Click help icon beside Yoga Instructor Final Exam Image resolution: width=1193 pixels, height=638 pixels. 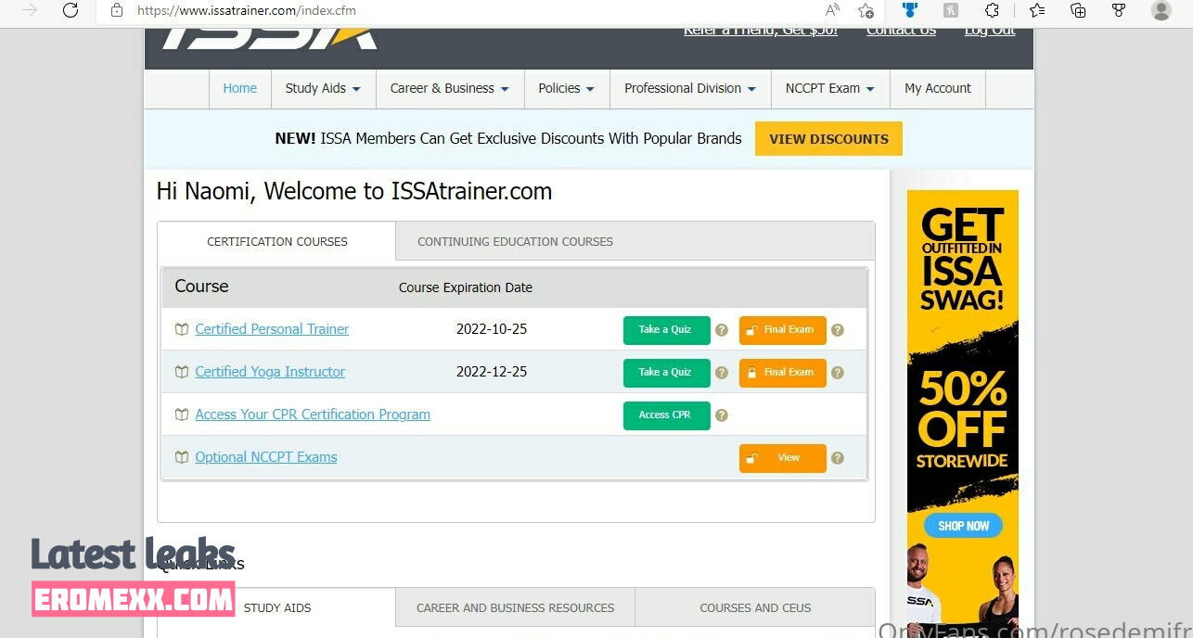[838, 373]
